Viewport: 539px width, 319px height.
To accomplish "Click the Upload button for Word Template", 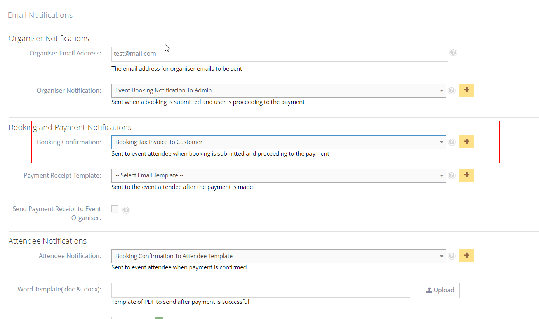I will [440, 290].
